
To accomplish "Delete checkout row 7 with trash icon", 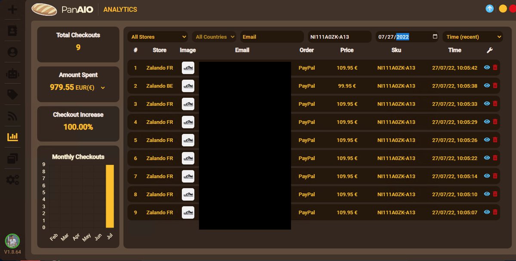I will [x=495, y=176].
